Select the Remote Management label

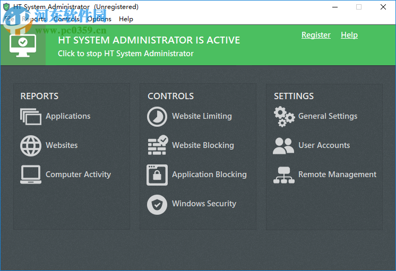point(338,174)
